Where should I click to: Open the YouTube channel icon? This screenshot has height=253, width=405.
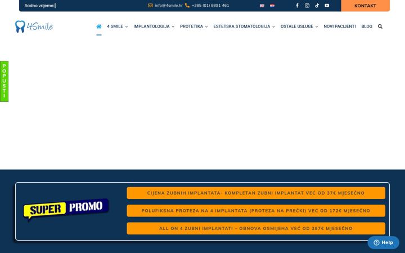tap(327, 6)
